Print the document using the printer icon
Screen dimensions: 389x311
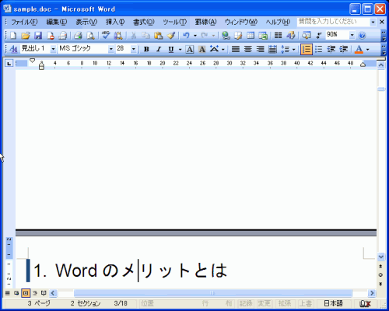click(78, 35)
